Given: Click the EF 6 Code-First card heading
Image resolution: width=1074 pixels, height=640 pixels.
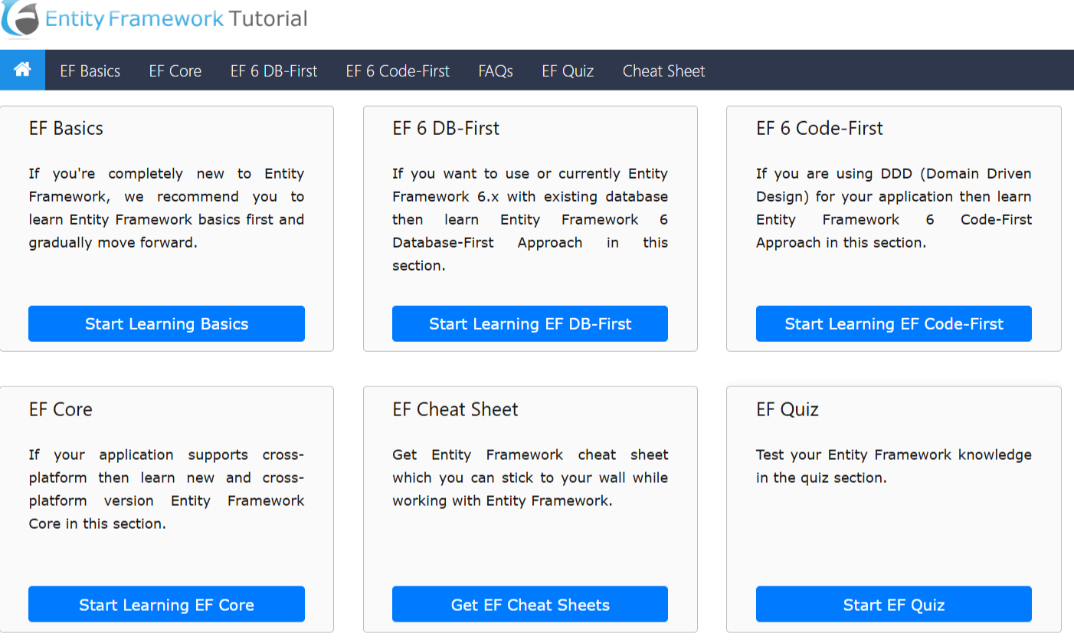Looking at the screenshot, I should (820, 129).
